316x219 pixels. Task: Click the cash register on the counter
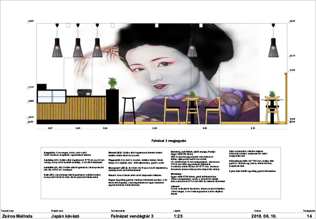click(83, 92)
